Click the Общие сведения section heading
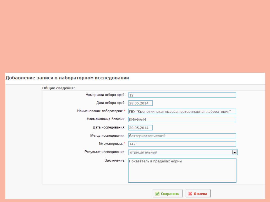 [x=58, y=88]
